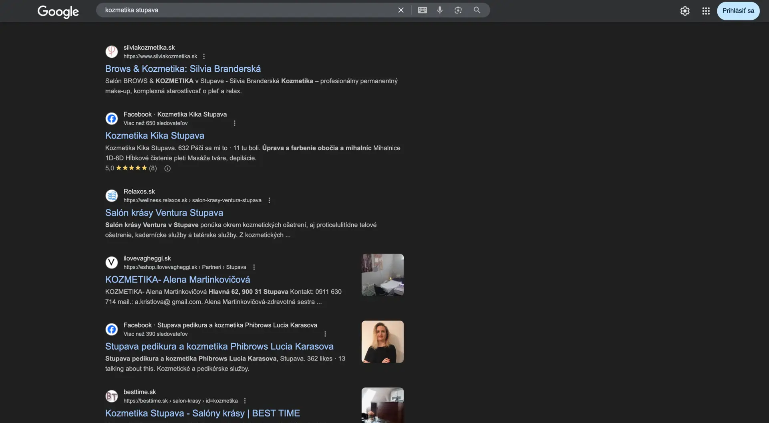Click Viac než 390 sledovateľov text
Viewport: 769px width, 423px height.
155,334
